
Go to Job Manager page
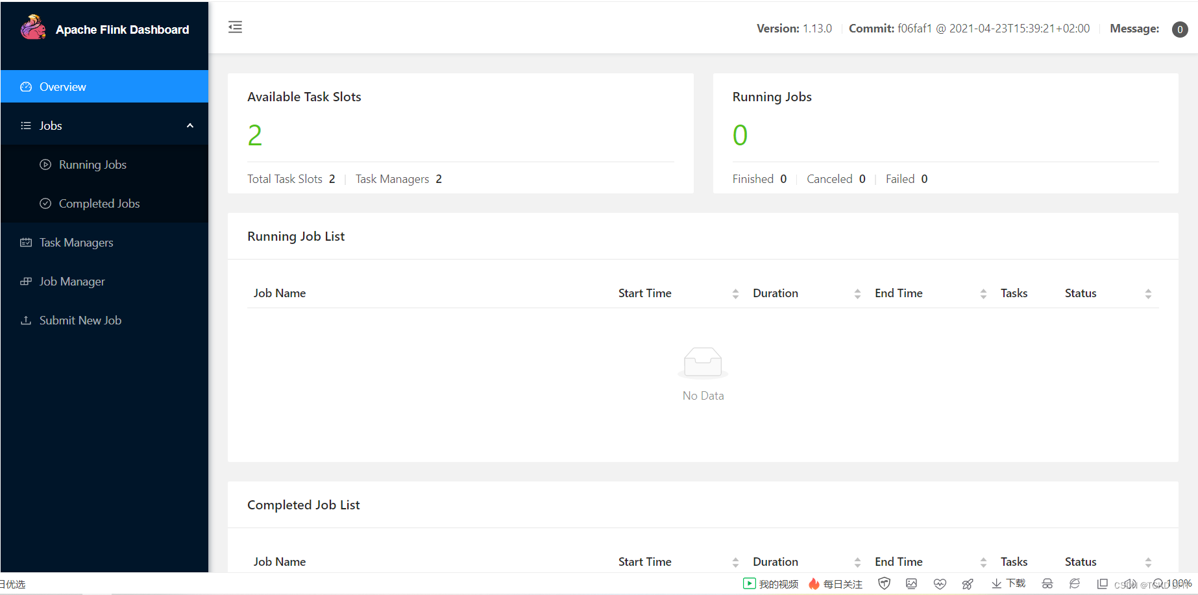coord(104,282)
